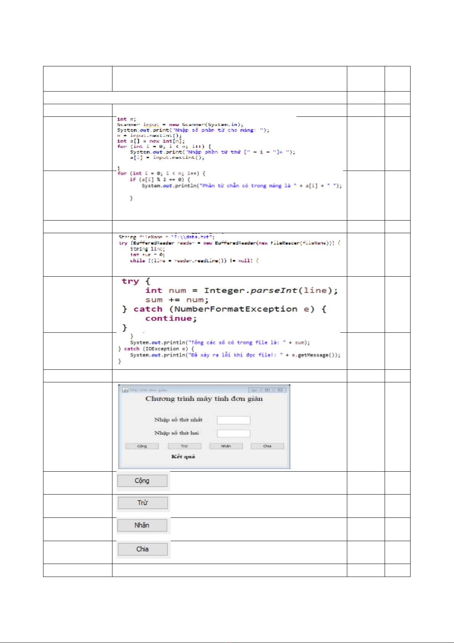Image resolution: width=454 pixels, height=643 pixels.
Task: Click the 'Phần tử chẵn có trong mảng' println line
Action: [x=242, y=186]
